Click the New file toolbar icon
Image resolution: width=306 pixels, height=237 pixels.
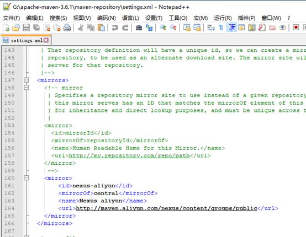tap(6, 28)
